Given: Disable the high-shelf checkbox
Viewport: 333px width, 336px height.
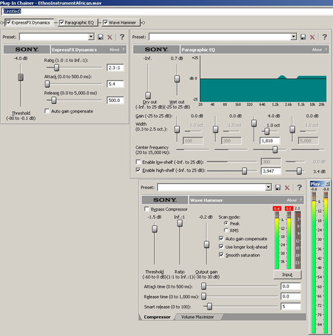Looking at the screenshot, I should pos(138,170).
